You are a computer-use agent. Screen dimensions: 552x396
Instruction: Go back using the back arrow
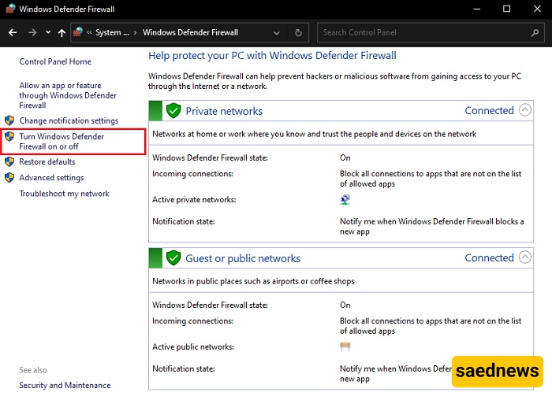point(13,33)
